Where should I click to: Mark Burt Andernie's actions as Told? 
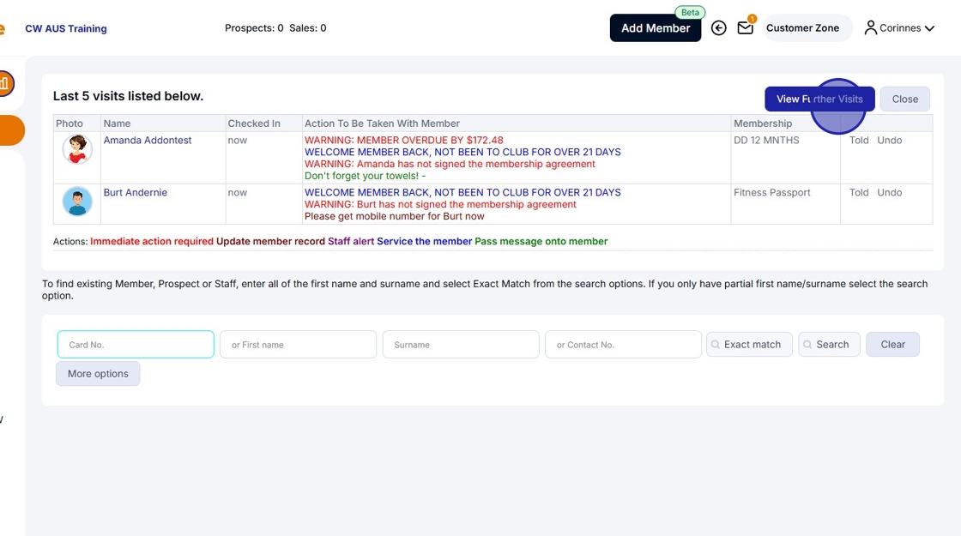(x=859, y=192)
